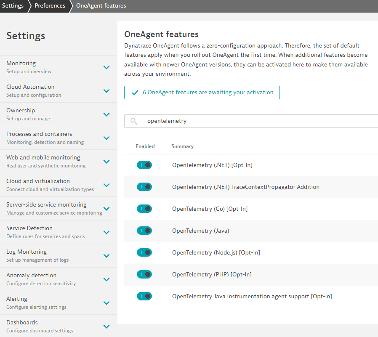Screen dimensions: 378x337
Task: Click the search magnifier icon
Action: pos(134,121)
